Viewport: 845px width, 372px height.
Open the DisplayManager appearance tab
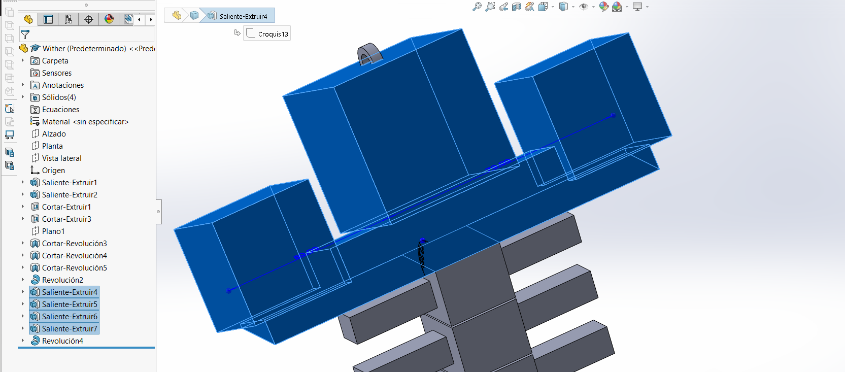109,19
